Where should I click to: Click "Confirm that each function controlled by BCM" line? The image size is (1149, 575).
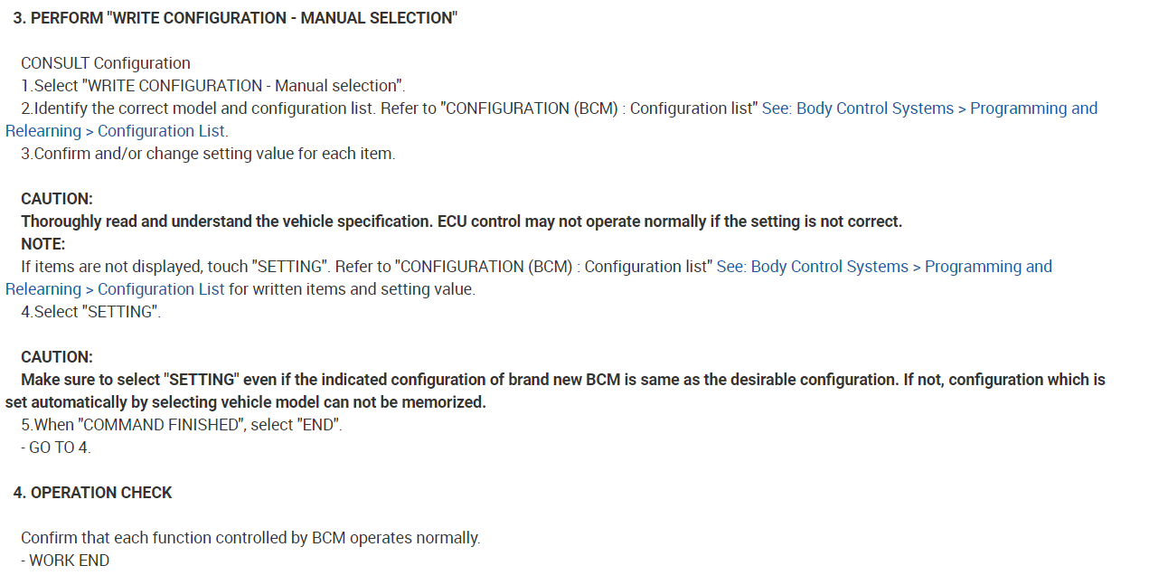click(x=250, y=538)
